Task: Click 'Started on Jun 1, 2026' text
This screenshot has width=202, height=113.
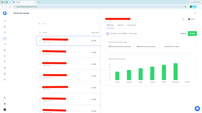Action: pos(119,33)
